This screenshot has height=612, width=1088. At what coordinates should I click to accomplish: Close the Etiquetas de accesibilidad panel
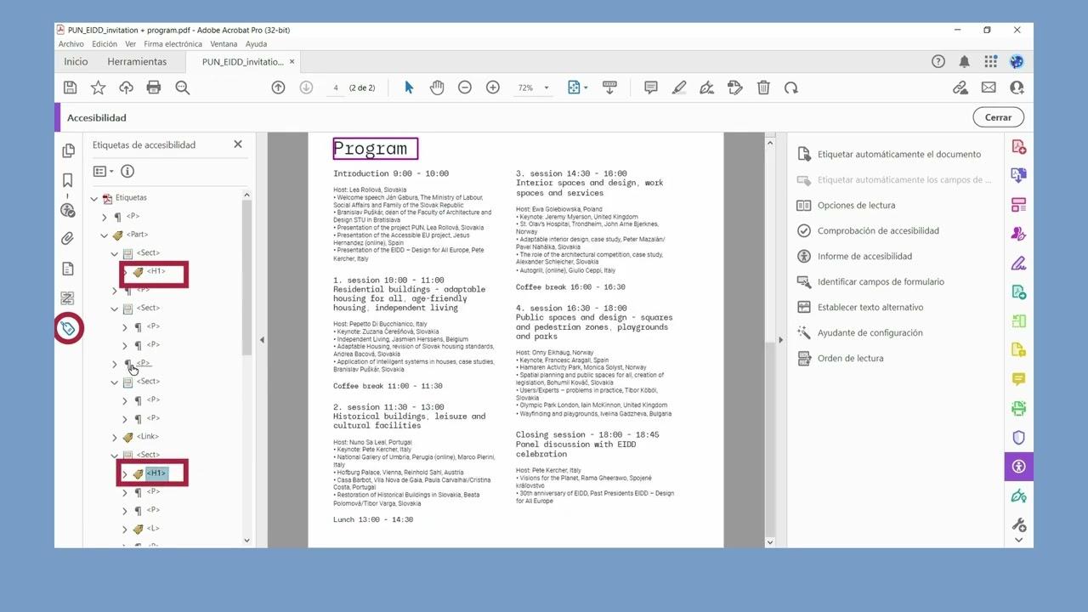click(x=238, y=144)
